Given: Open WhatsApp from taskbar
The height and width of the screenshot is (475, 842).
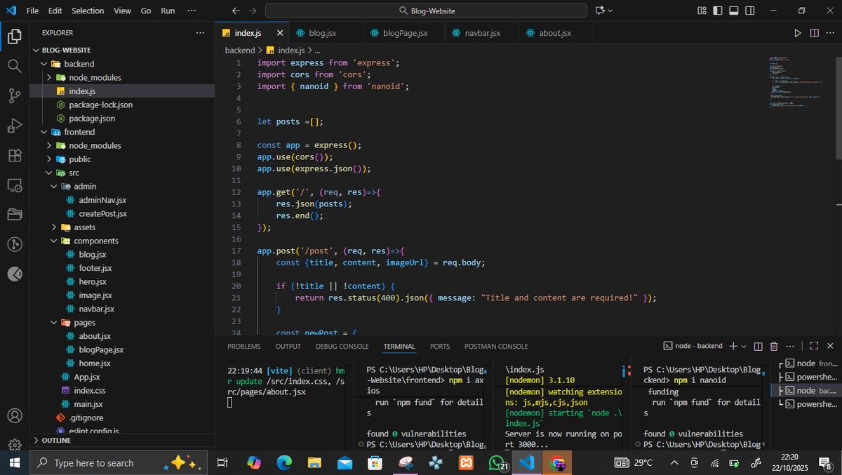Looking at the screenshot, I should click(x=497, y=462).
